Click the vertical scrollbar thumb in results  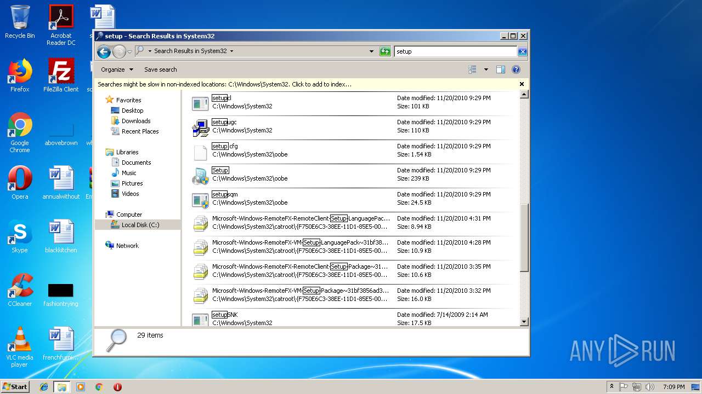click(x=524, y=237)
